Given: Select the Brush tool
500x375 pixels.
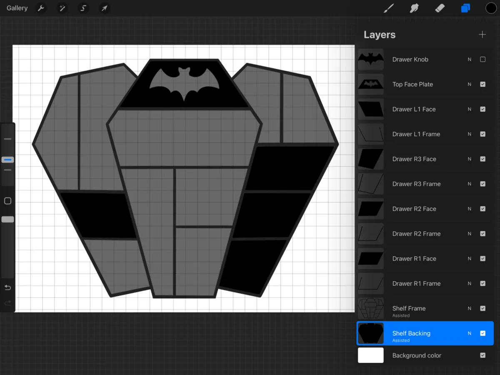Looking at the screenshot, I should (x=388, y=8).
